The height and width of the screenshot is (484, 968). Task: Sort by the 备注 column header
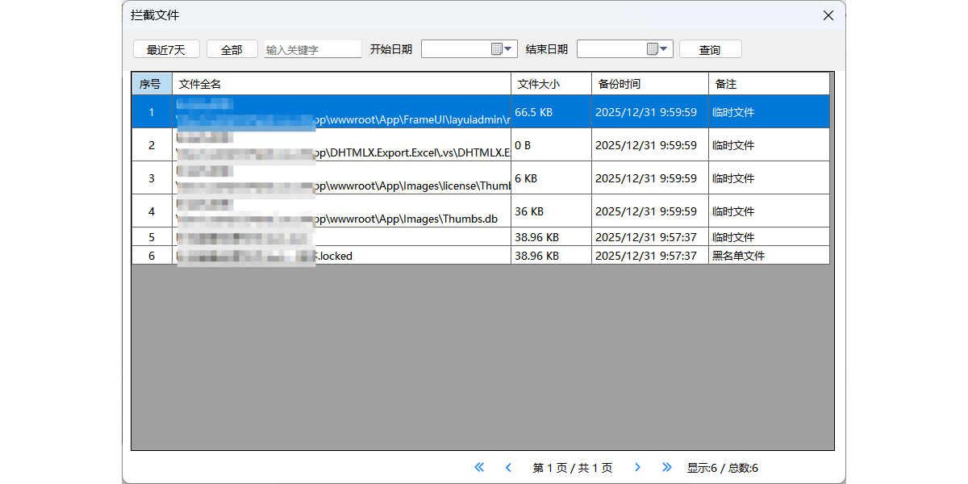pos(768,84)
